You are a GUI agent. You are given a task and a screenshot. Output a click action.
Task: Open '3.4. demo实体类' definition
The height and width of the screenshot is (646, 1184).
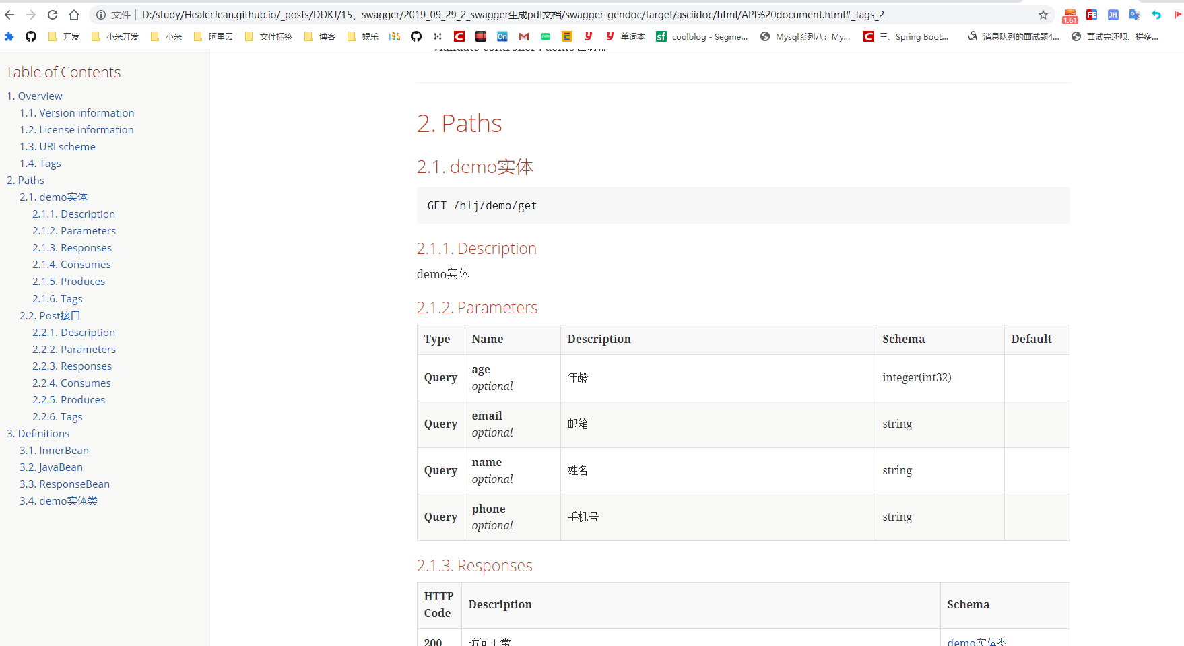coord(59,501)
